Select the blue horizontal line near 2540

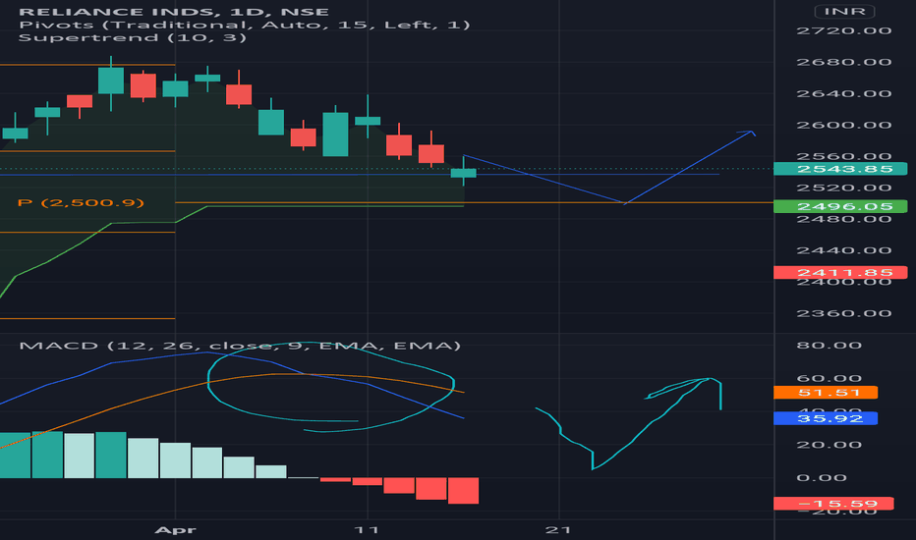[x=360, y=175]
